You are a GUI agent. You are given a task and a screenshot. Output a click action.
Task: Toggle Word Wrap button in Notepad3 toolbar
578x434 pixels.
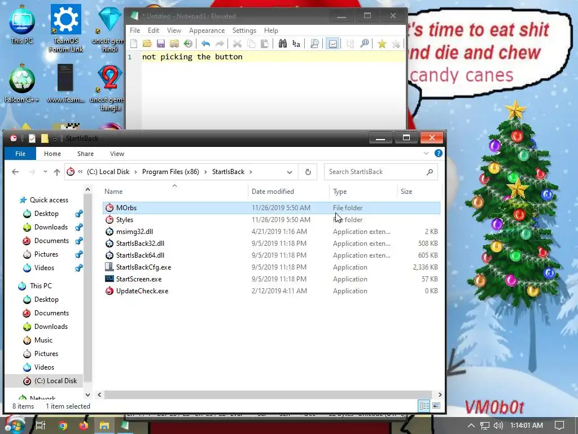[332, 44]
